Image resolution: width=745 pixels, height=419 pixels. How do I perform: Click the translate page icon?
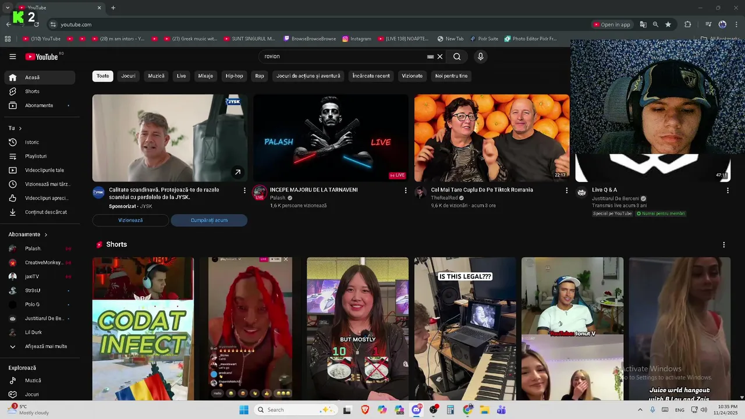pyautogui.click(x=643, y=24)
